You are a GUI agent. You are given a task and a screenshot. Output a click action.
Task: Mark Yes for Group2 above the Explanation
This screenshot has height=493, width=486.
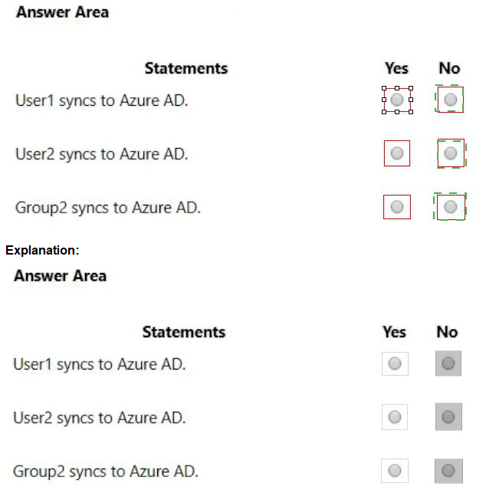click(397, 207)
